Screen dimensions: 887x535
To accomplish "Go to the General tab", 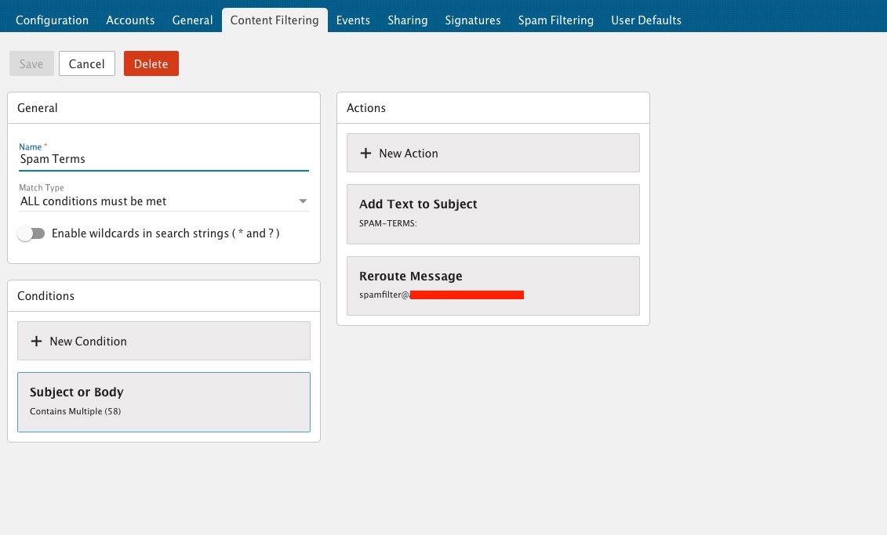I will coord(192,20).
